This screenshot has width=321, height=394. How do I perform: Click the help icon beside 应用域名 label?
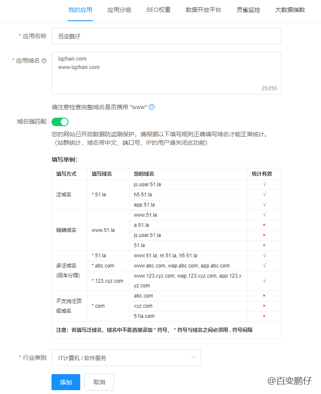pos(44,61)
